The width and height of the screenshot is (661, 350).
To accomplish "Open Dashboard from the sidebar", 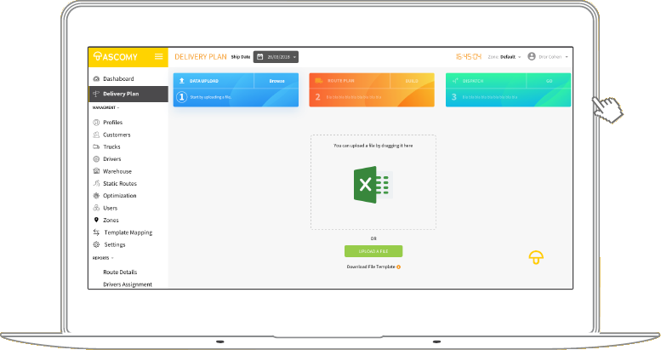I will (118, 78).
